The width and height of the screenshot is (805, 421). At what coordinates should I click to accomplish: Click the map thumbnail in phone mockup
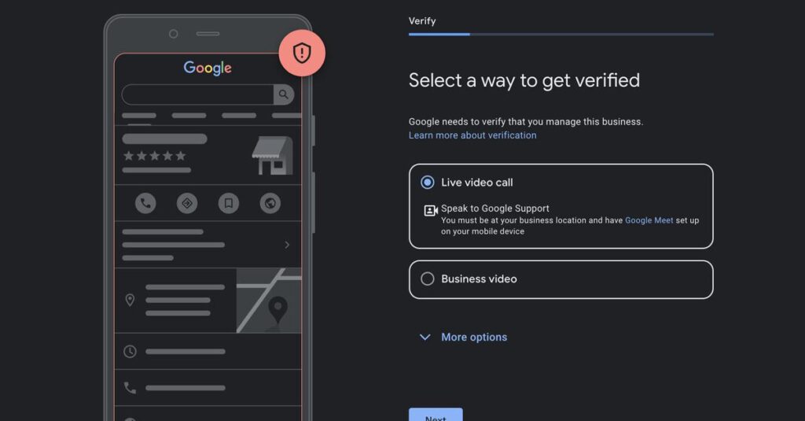(x=269, y=300)
